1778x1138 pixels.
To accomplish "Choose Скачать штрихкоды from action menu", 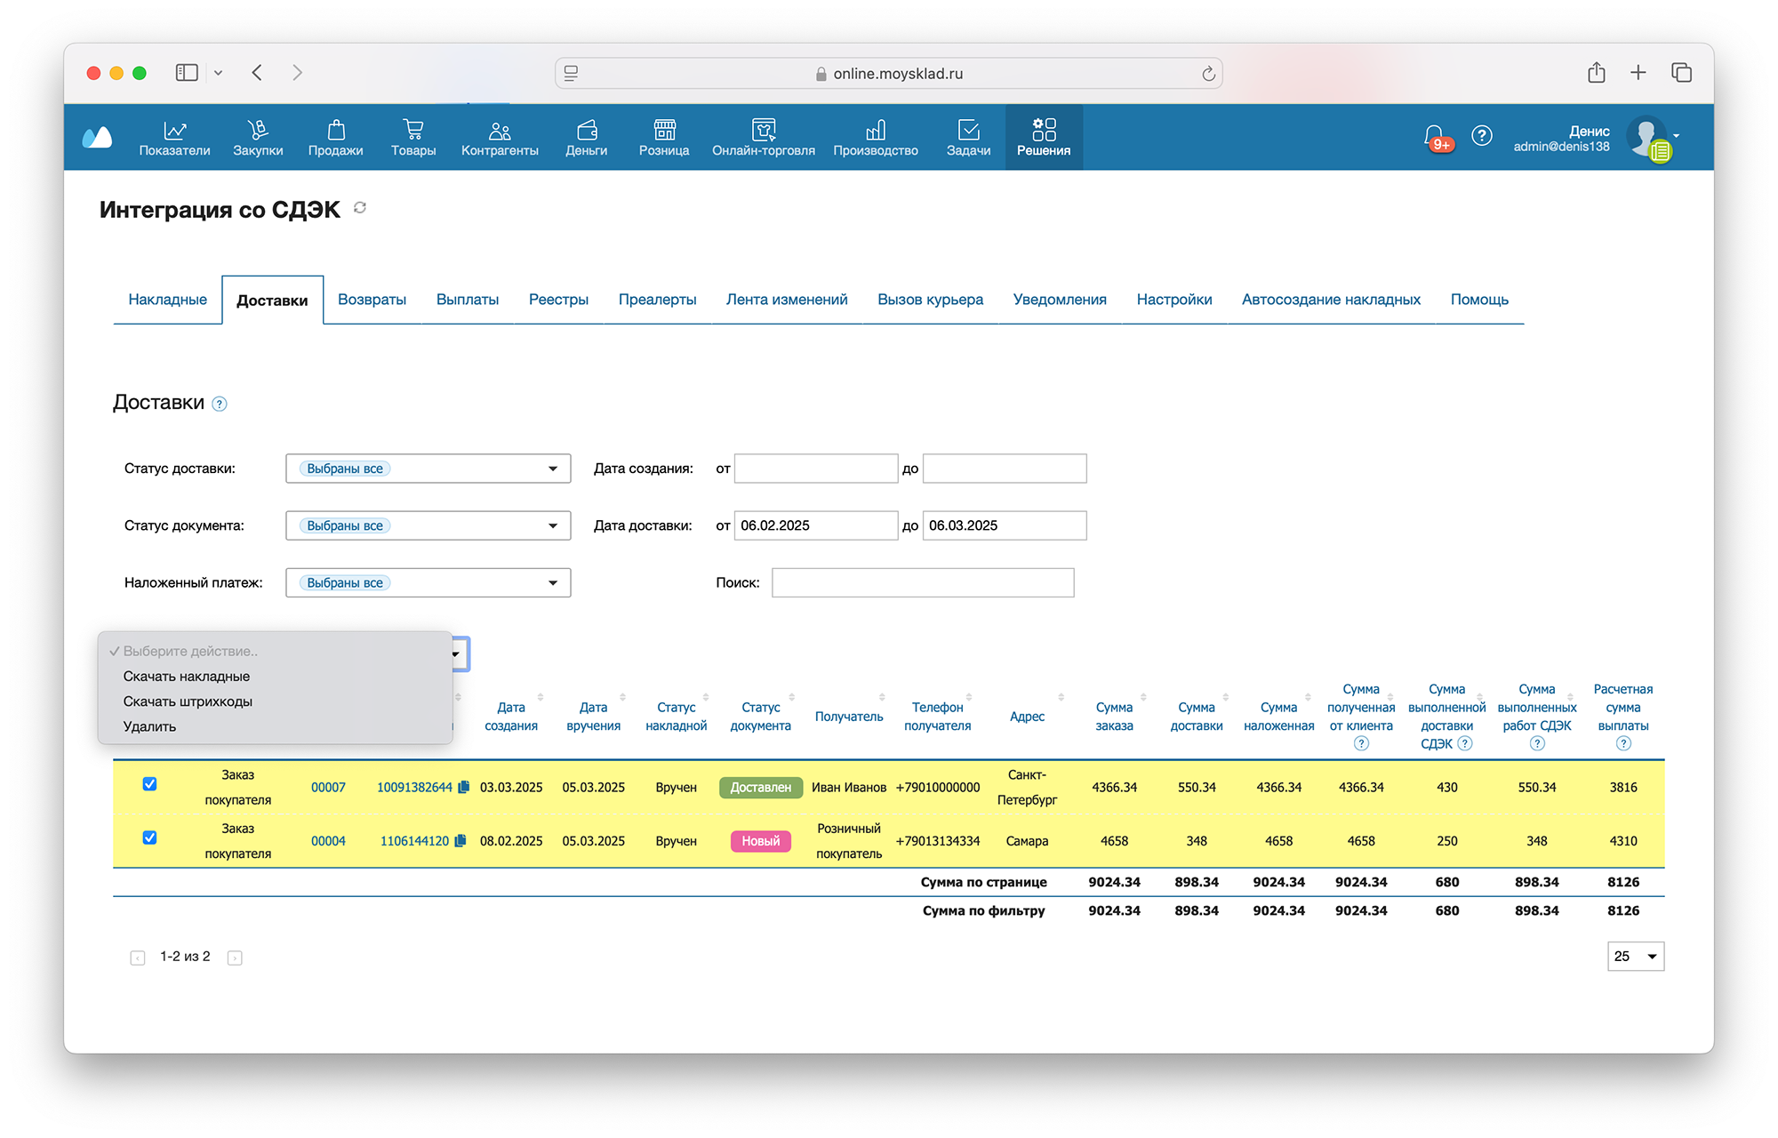I will [x=188, y=701].
